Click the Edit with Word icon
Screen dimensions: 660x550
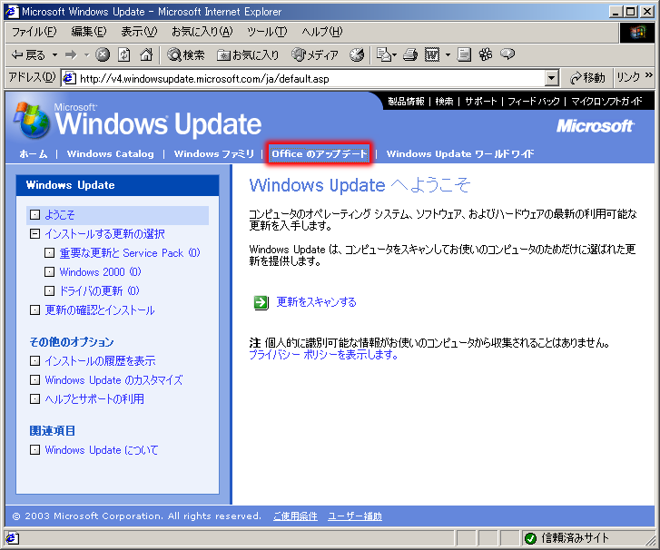click(x=432, y=54)
